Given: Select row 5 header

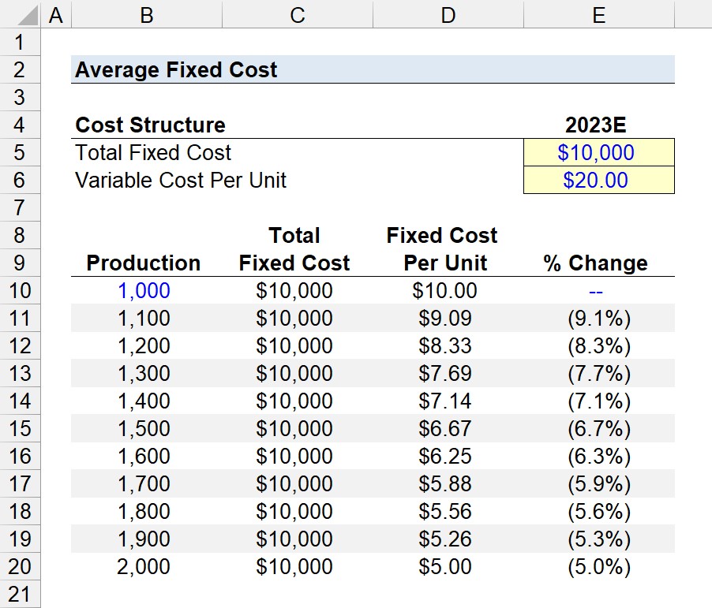Looking at the screenshot, I should pos(20,152).
